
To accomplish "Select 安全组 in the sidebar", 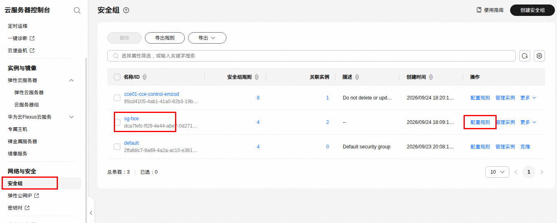I will point(15,183).
